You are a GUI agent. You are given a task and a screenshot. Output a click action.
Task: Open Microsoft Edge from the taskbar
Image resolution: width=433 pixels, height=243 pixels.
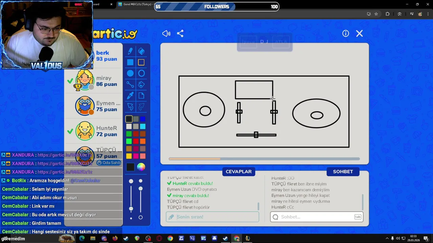82,239
